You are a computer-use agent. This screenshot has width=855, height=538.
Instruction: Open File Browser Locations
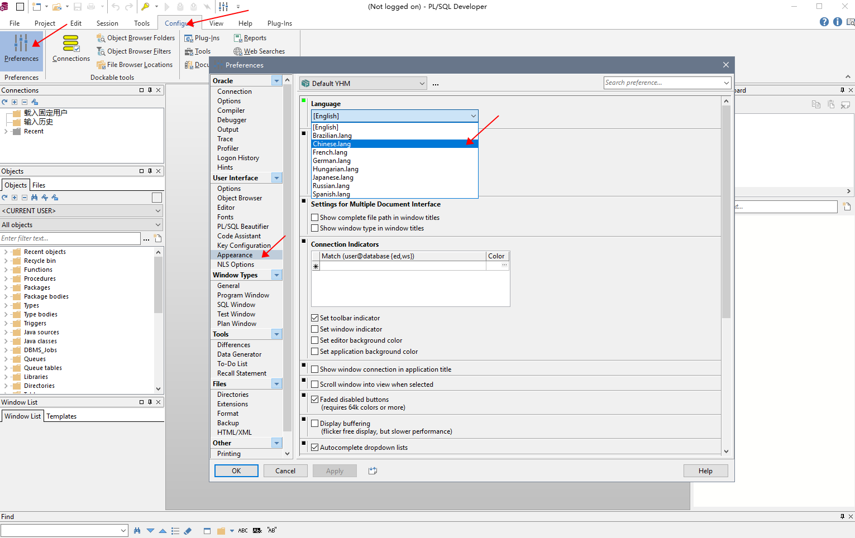point(135,65)
